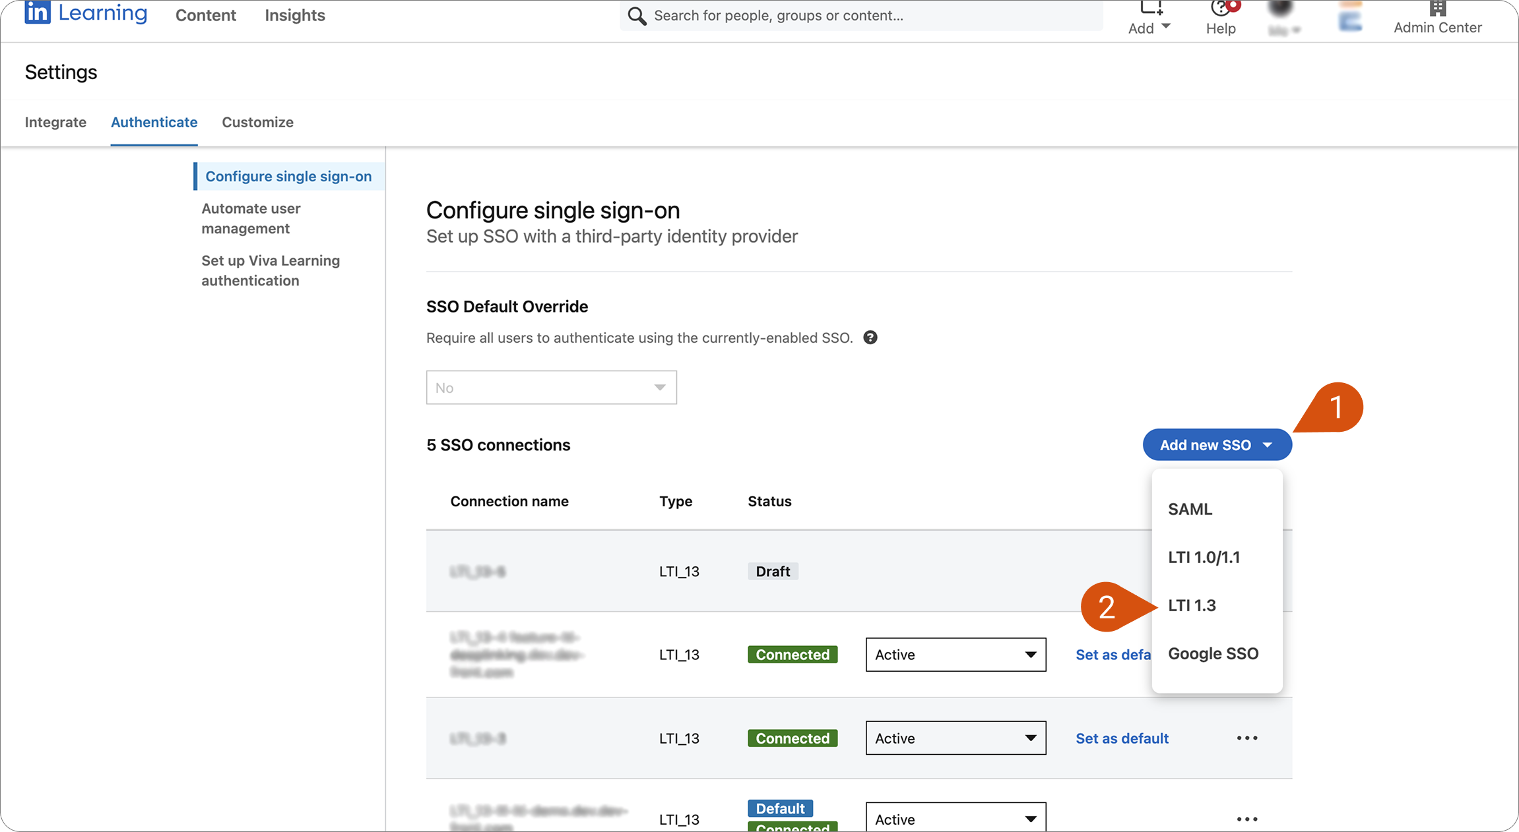1519x832 pixels.
Task: Open more options for LTI_13-3 row
Action: pos(1247,738)
